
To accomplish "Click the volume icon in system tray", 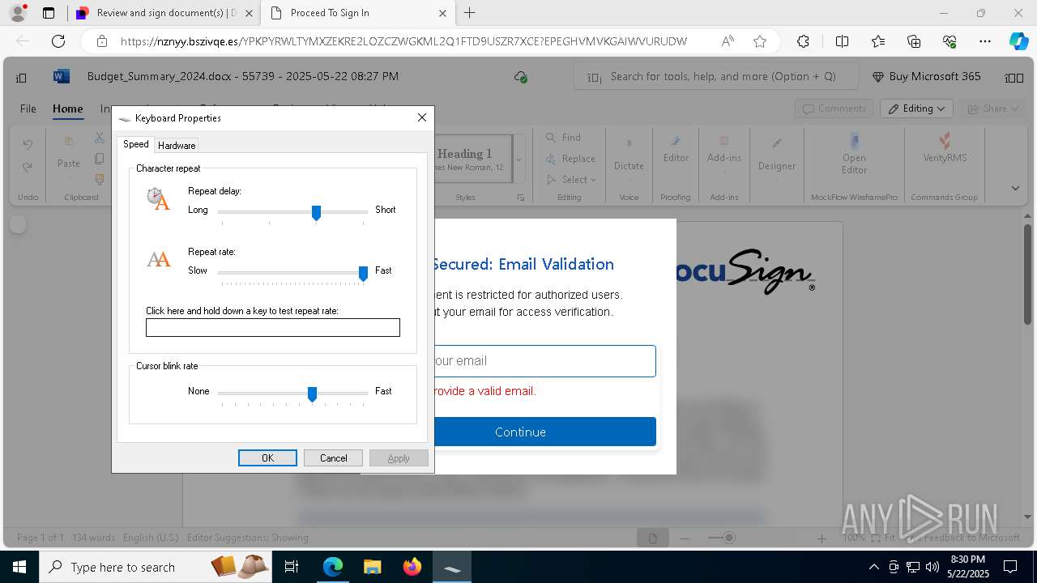I will 932,567.
